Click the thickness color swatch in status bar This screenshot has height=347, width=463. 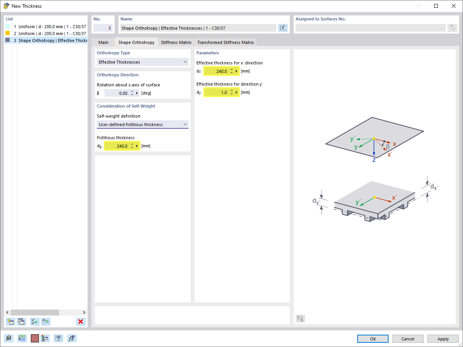[x=35, y=338]
